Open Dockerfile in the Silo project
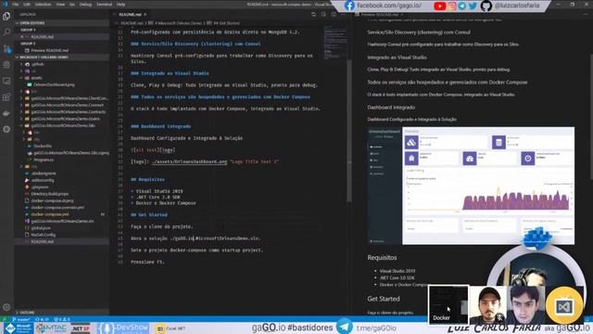This screenshot has width=593, height=334. (x=43, y=146)
